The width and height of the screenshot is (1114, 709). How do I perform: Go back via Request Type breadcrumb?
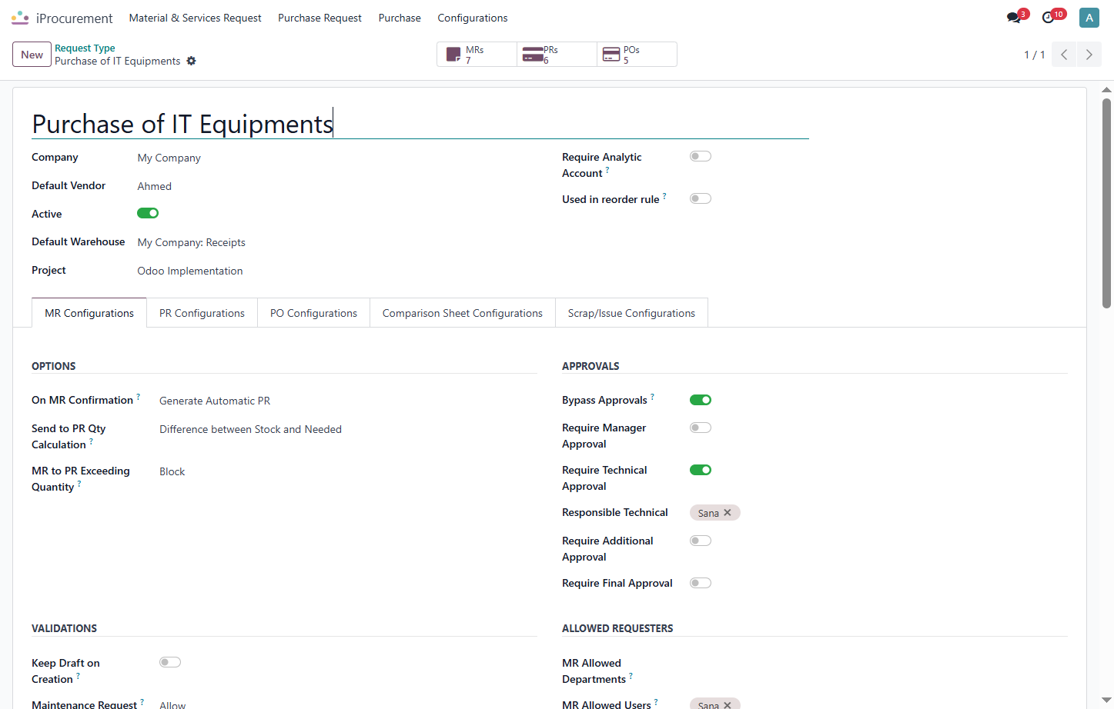point(85,48)
